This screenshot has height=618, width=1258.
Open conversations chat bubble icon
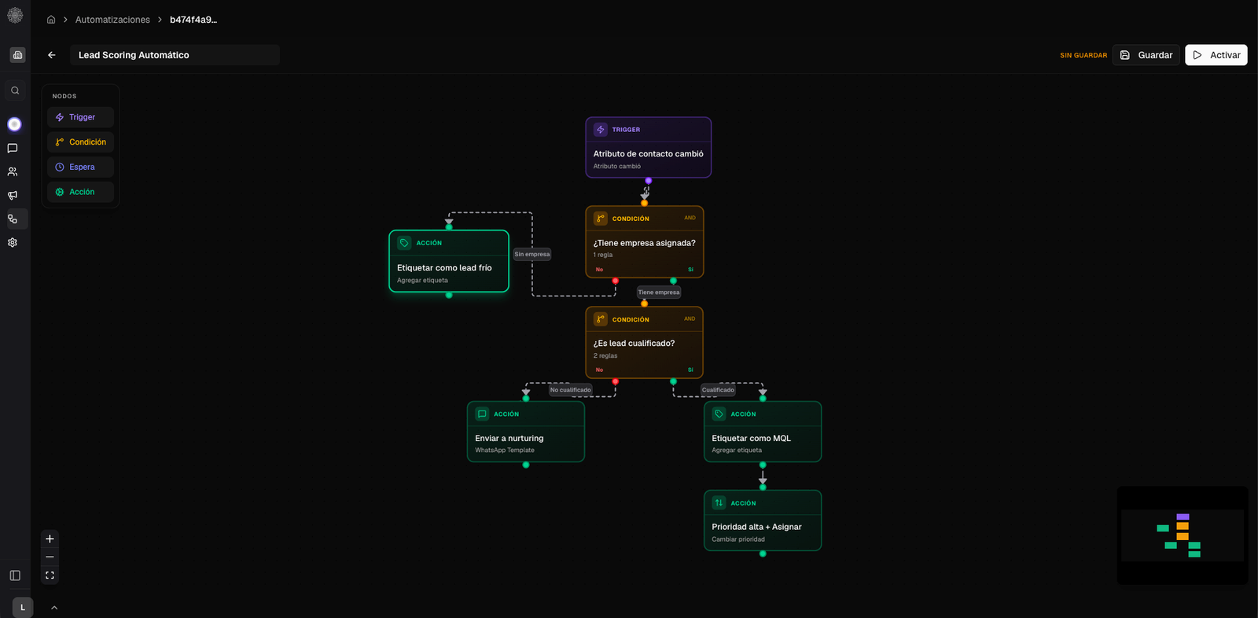pyautogui.click(x=13, y=148)
